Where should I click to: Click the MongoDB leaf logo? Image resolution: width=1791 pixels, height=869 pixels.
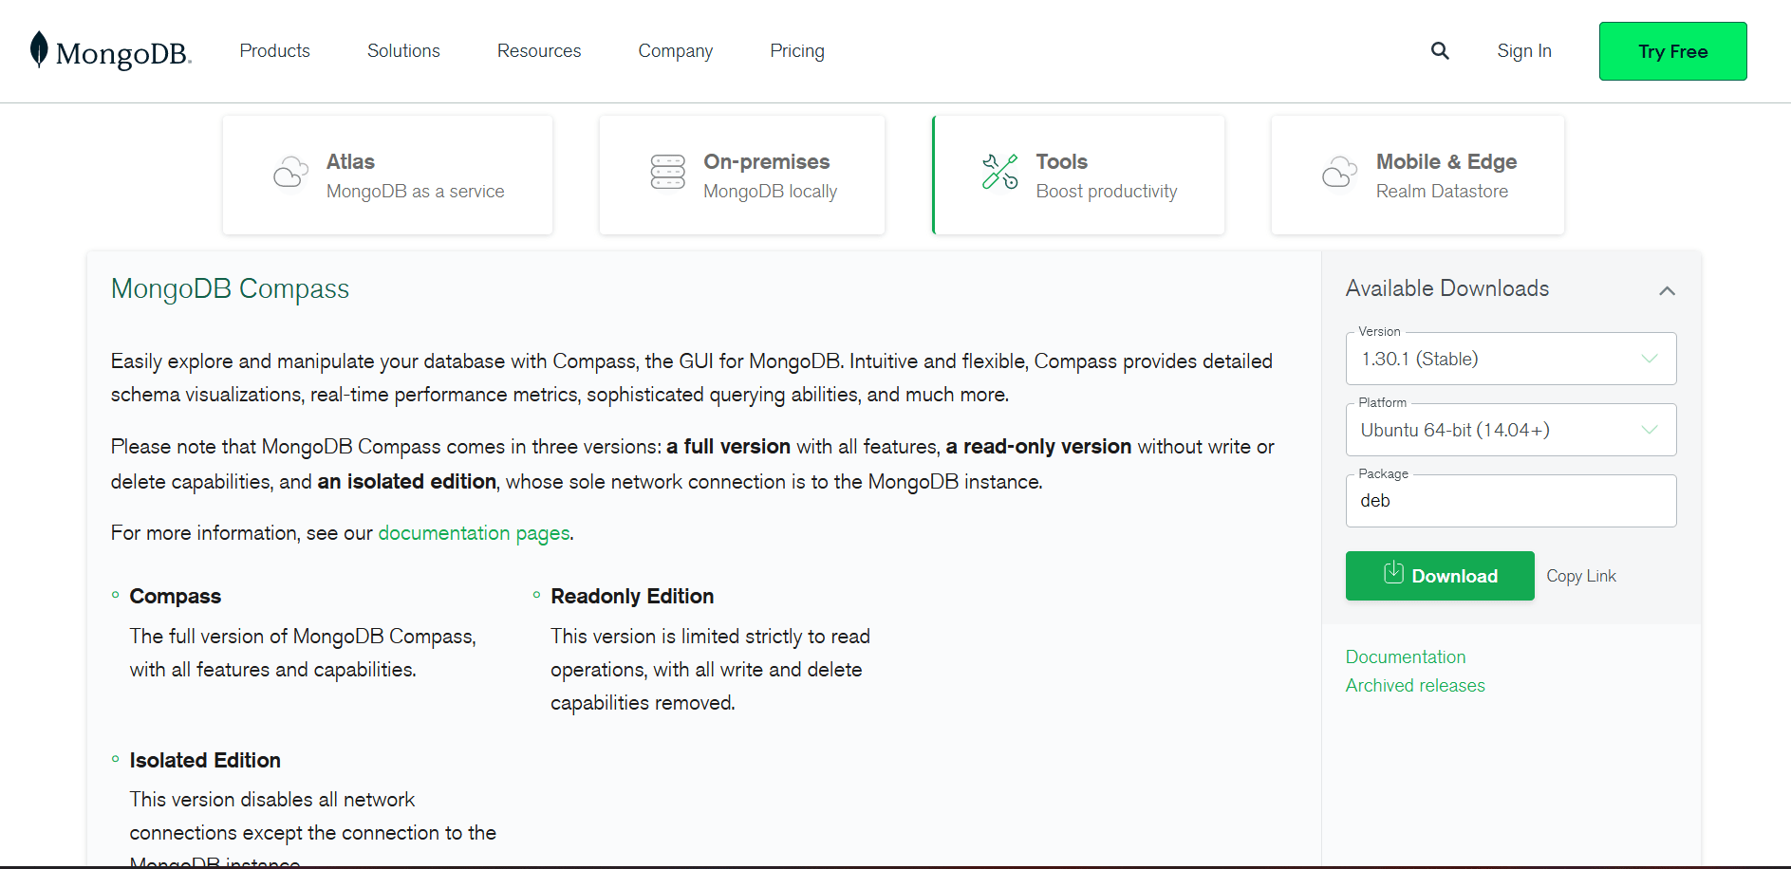(x=39, y=49)
